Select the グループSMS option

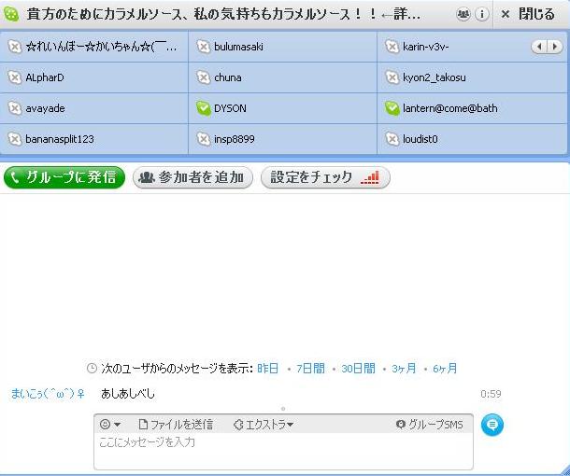click(x=429, y=425)
